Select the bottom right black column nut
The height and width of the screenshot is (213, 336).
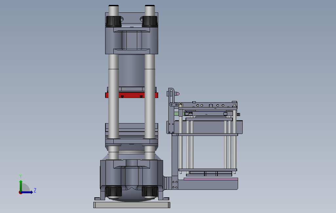(x=150, y=191)
